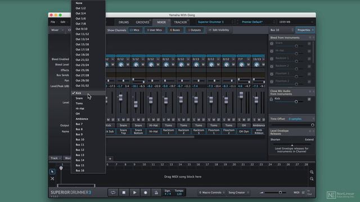Zoom out on the song track
Viewport: 360px width, 202px height.
click(x=312, y=178)
